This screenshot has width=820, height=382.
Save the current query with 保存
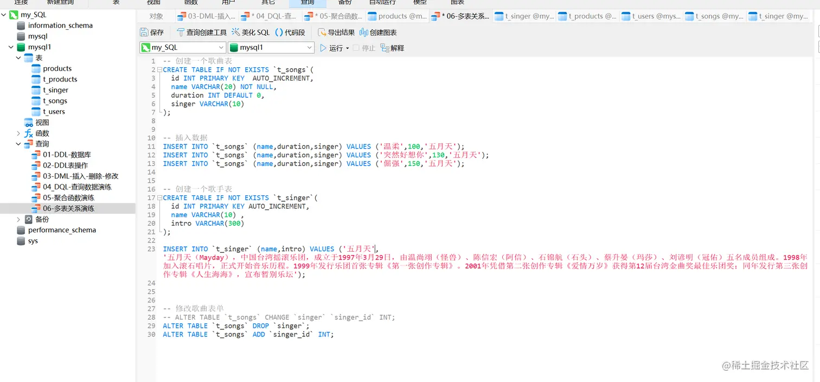point(152,33)
